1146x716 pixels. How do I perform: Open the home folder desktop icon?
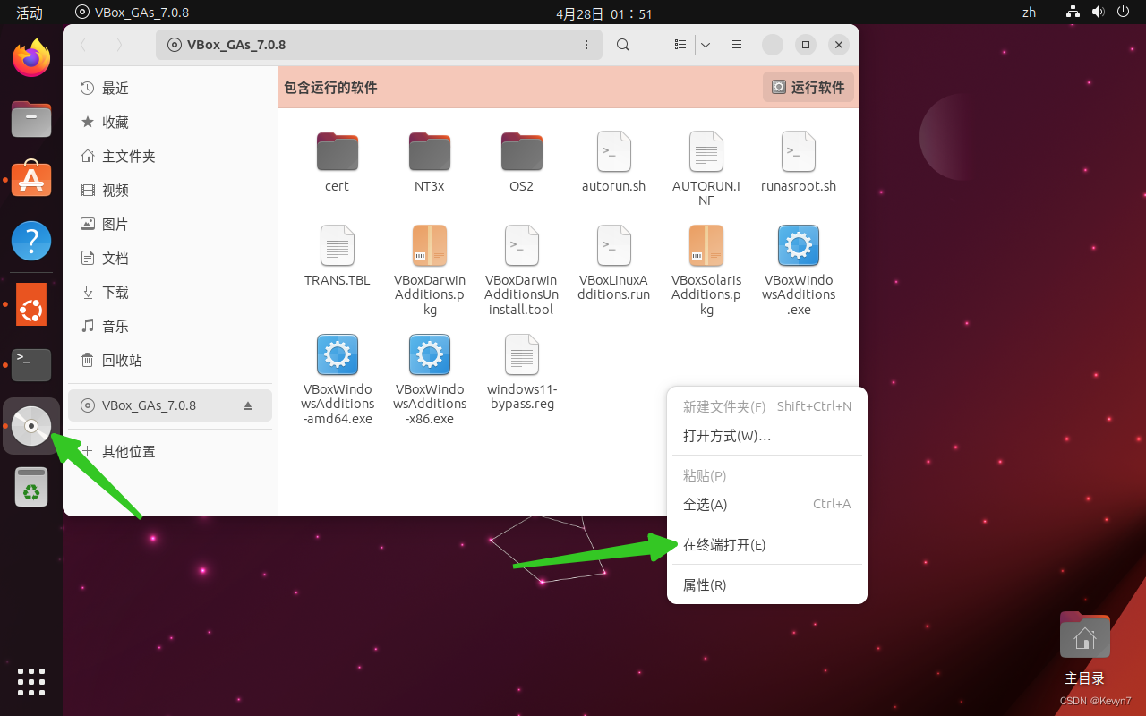pyautogui.click(x=1084, y=647)
